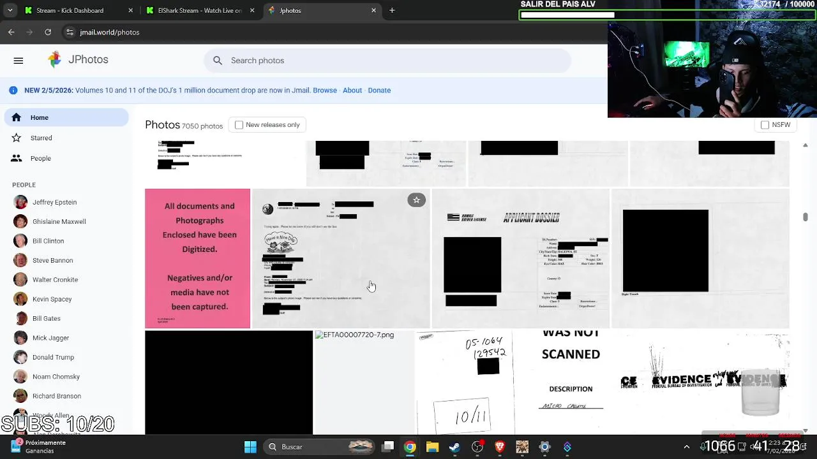Click the info icon in the announcement banner
This screenshot has height=459, width=817.
[13, 91]
